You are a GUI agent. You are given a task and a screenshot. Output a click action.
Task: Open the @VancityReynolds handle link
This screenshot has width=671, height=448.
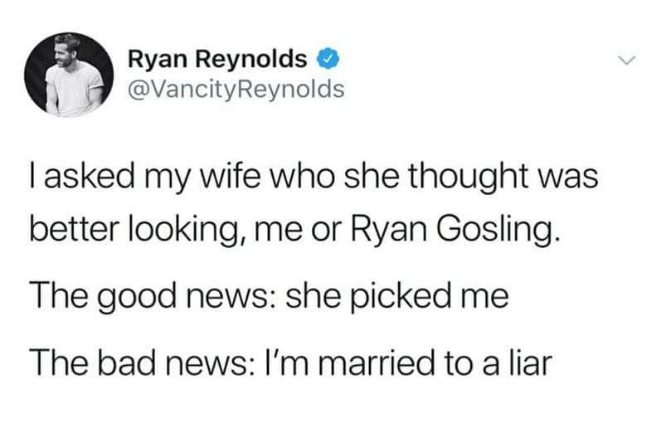tap(236, 89)
